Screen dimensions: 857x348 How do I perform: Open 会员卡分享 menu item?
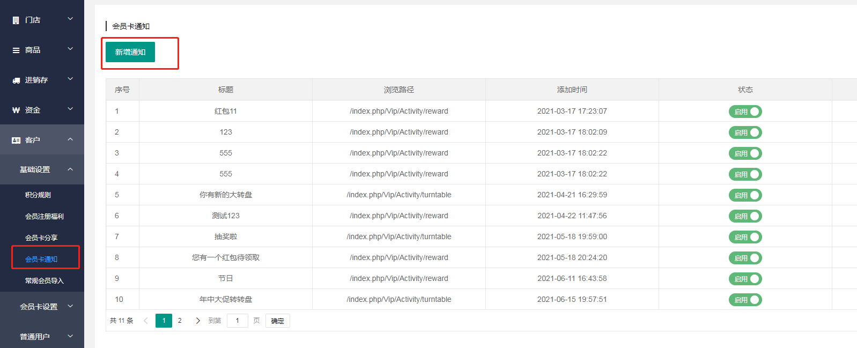(41, 238)
